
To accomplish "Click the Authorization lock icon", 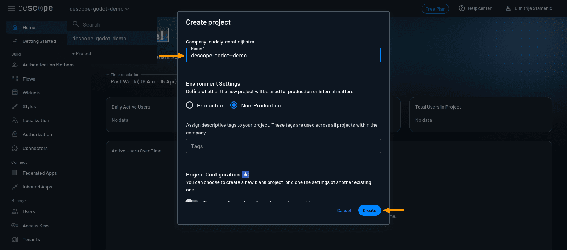I will coord(15,134).
